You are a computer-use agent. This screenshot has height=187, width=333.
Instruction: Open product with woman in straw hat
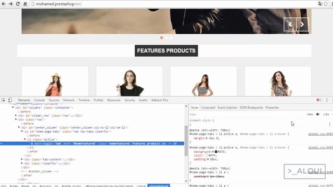pyautogui.click(x=55, y=82)
